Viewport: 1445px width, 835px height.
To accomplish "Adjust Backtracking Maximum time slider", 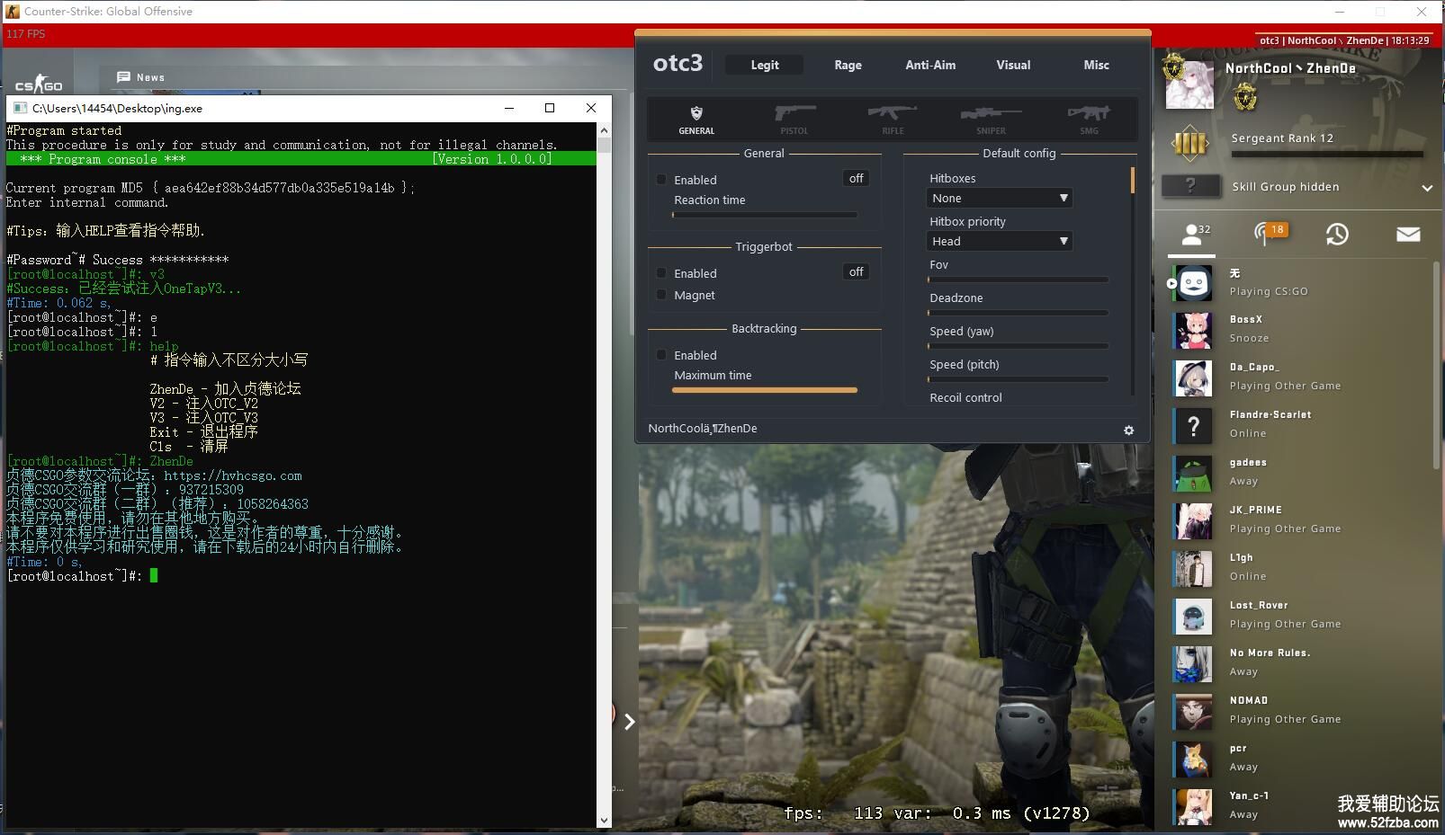I will [764, 390].
